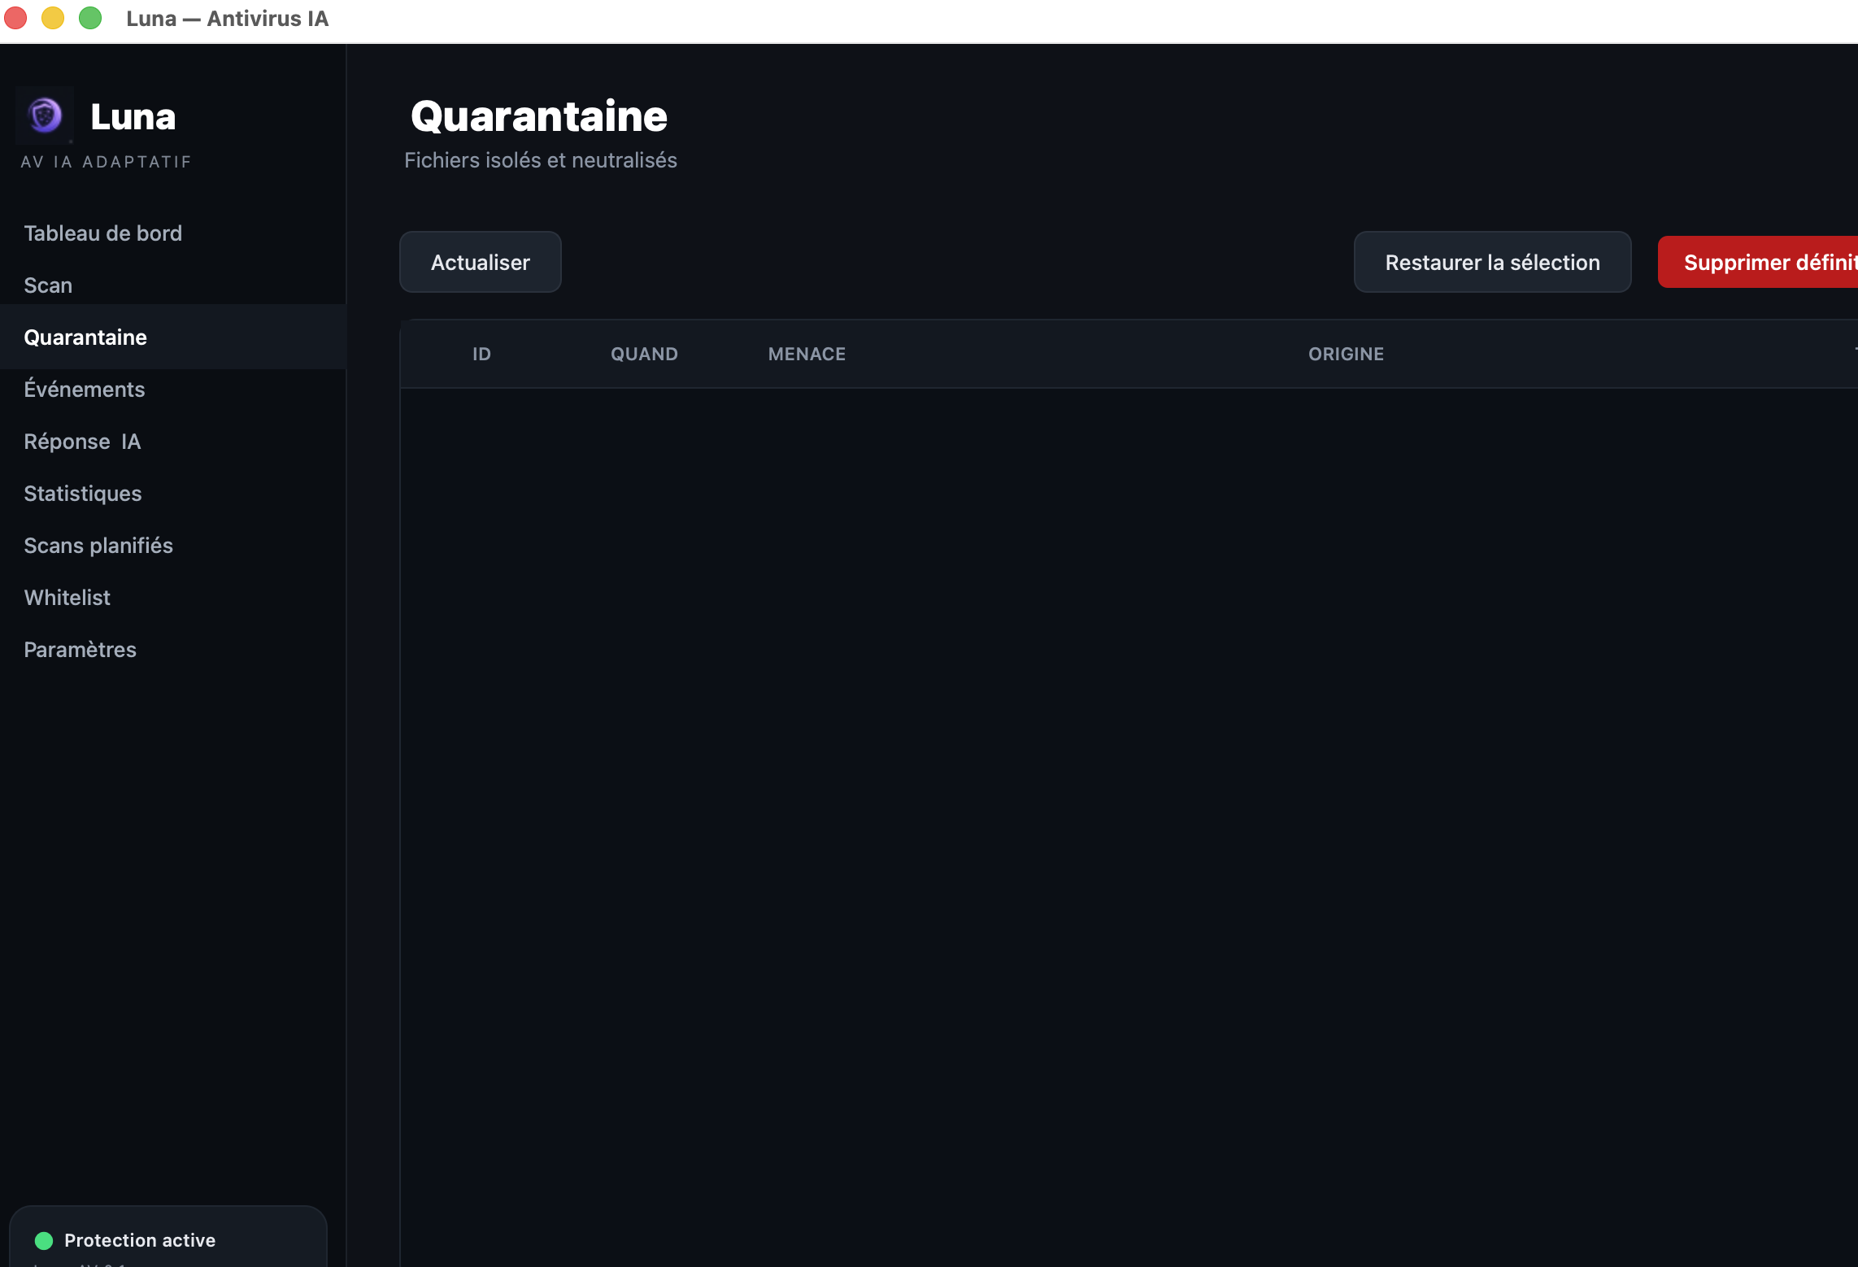Click the Actualiser button

click(x=481, y=262)
